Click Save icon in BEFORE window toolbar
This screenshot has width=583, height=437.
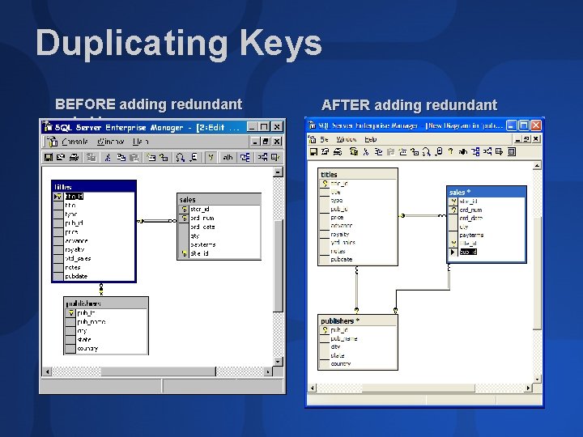point(49,158)
